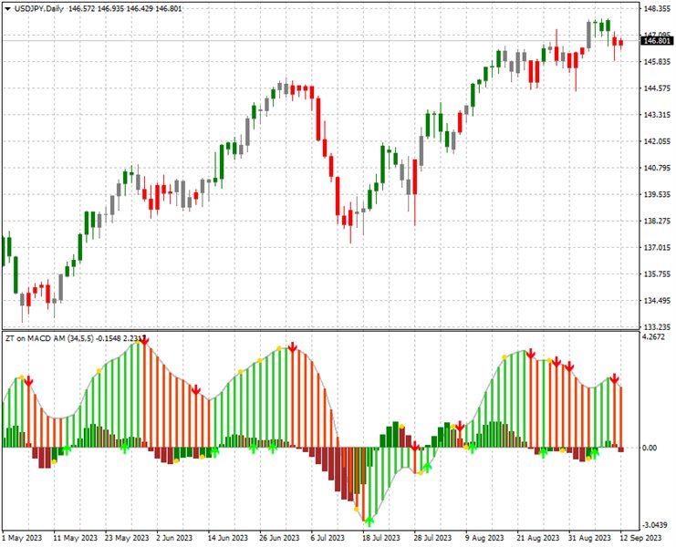Click the large green up arrow at the indicator's lowest trough
676x547 pixels.
pyautogui.click(x=369, y=521)
